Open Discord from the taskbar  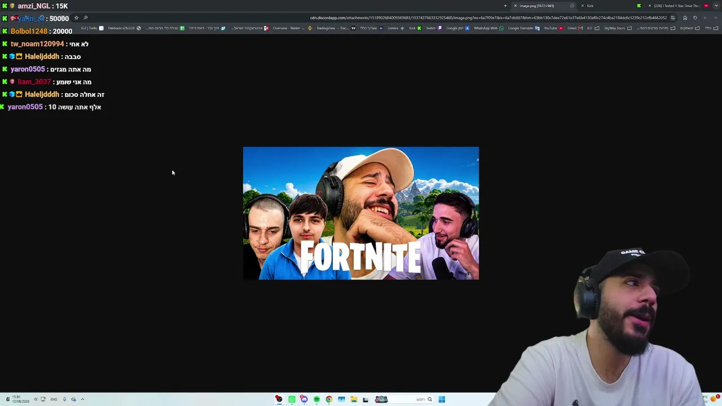304,399
